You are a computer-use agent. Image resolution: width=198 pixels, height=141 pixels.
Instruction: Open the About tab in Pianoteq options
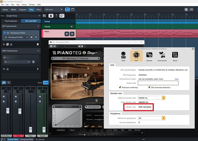(175, 56)
